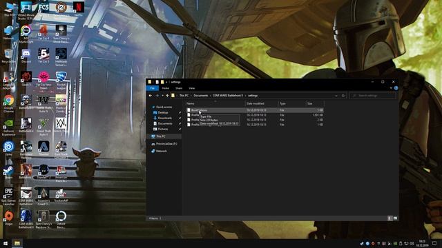Screen dimensions: 442x248
Task: Select the TruckersMP desktop icon
Action: pyautogui.click(x=61, y=195)
